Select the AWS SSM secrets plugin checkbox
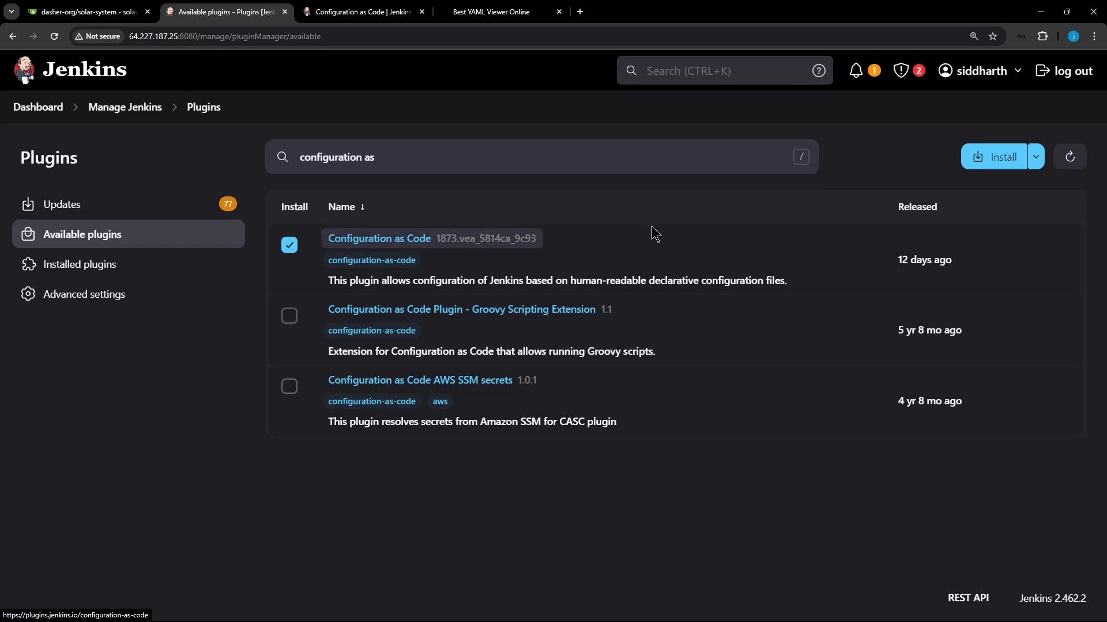 289,386
